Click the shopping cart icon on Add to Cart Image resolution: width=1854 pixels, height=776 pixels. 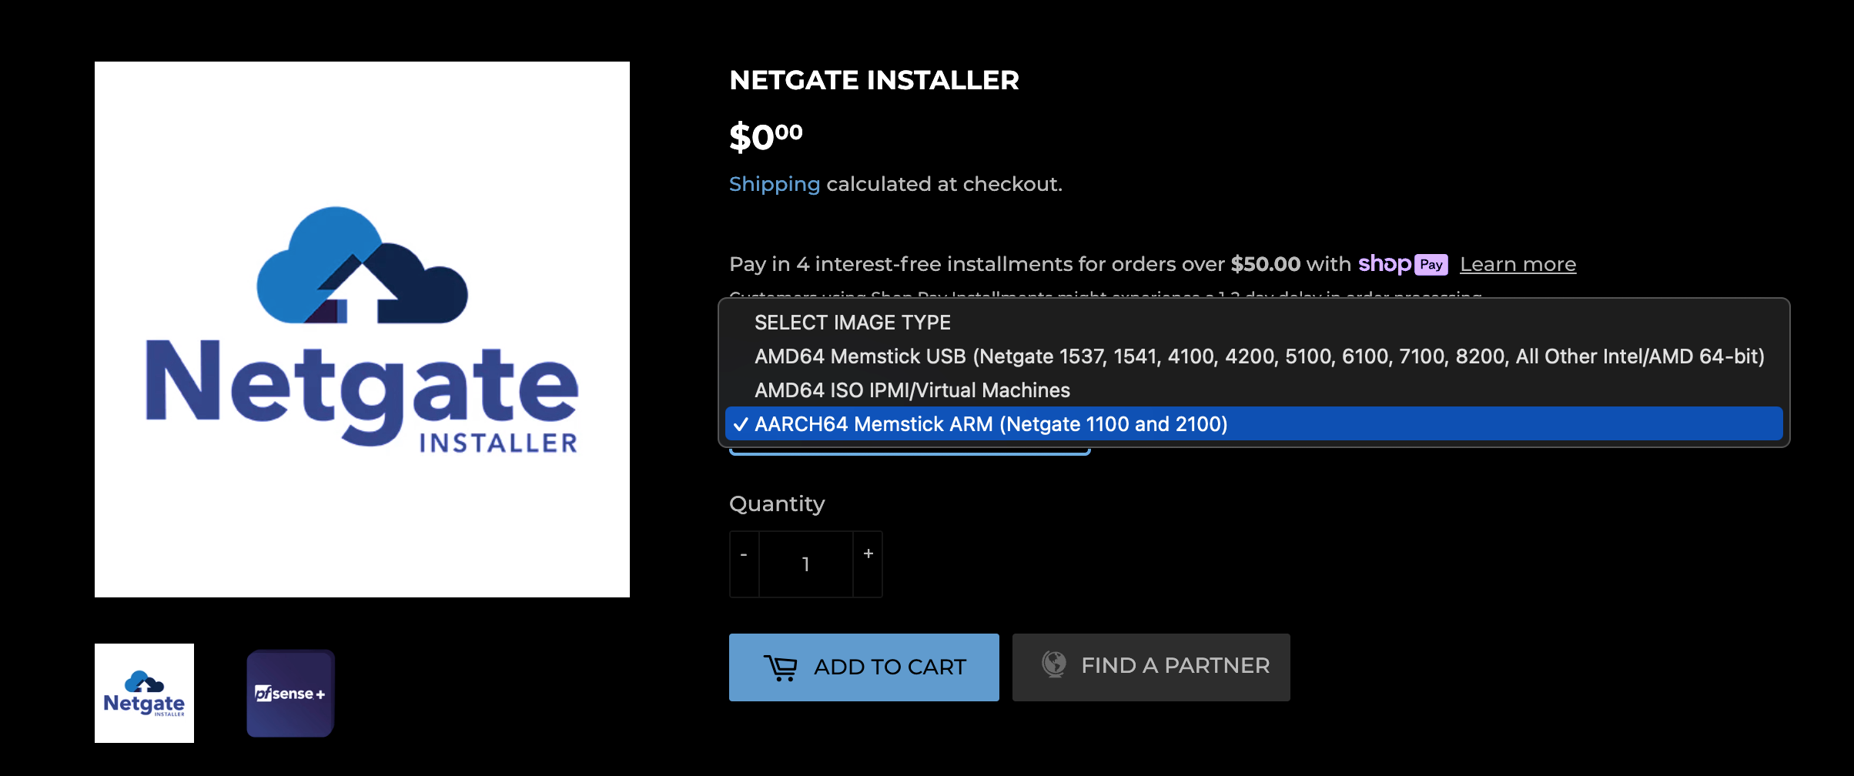(x=780, y=667)
